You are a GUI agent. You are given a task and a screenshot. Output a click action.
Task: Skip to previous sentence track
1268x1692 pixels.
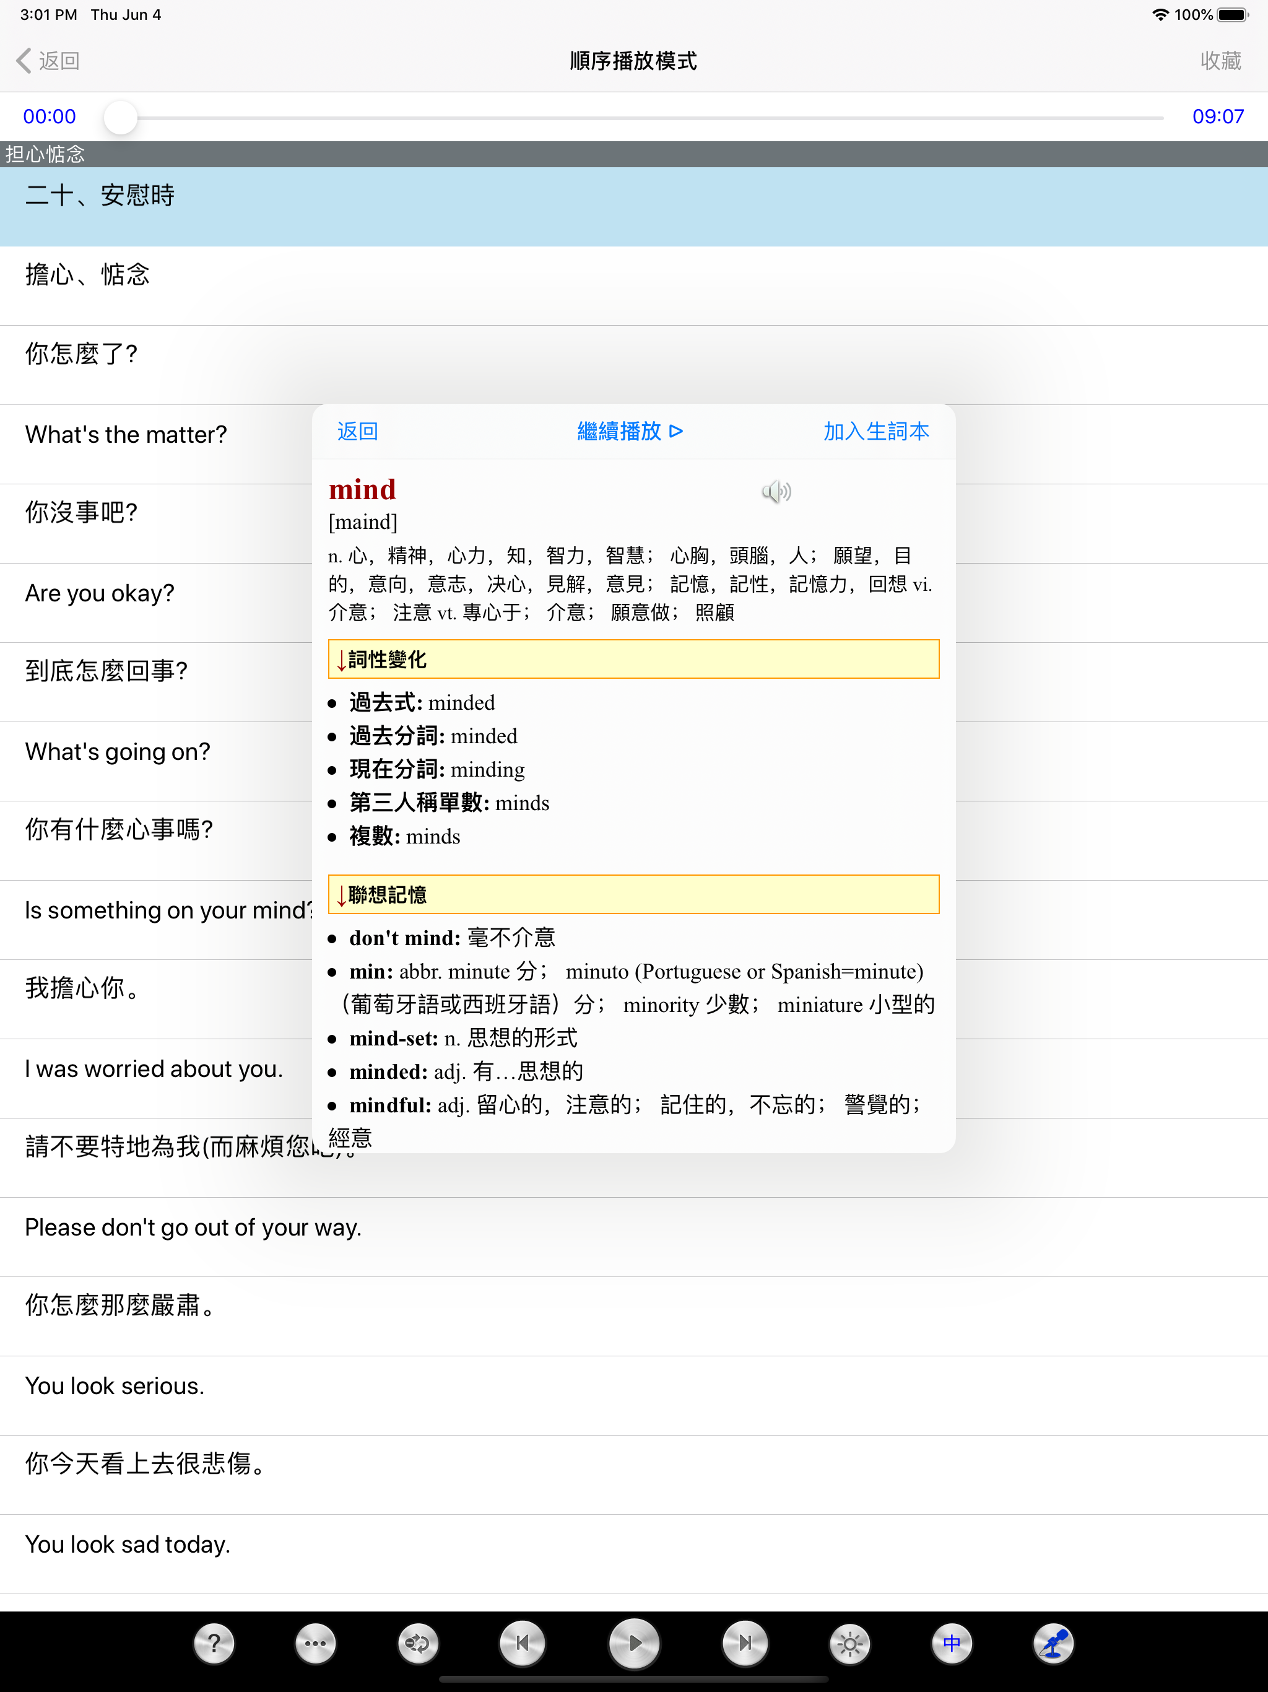pos(523,1643)
